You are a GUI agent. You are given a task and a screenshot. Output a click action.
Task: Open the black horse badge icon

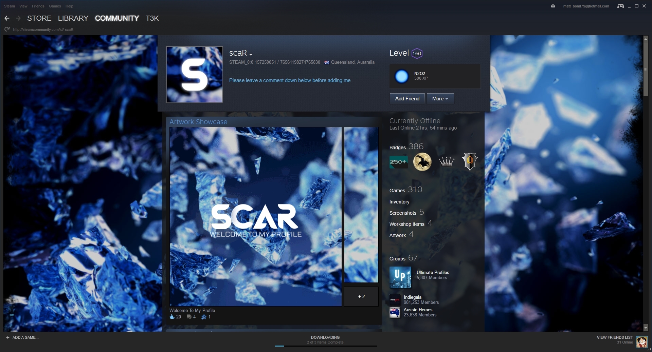(x=422, y=162)
